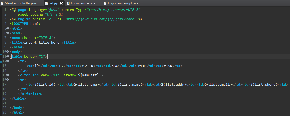
Task: Collapse the head tag fold on line 6
Action: point(8,33)
